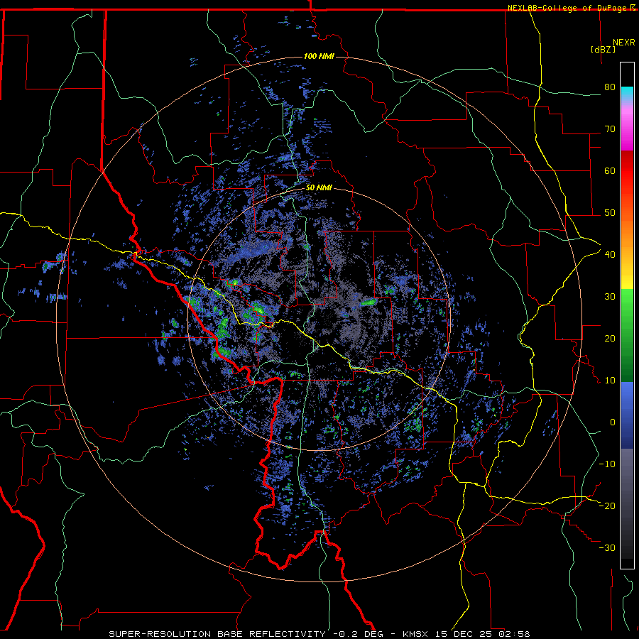Click the 50 value on the dBZ scale

tap(610, 213)
